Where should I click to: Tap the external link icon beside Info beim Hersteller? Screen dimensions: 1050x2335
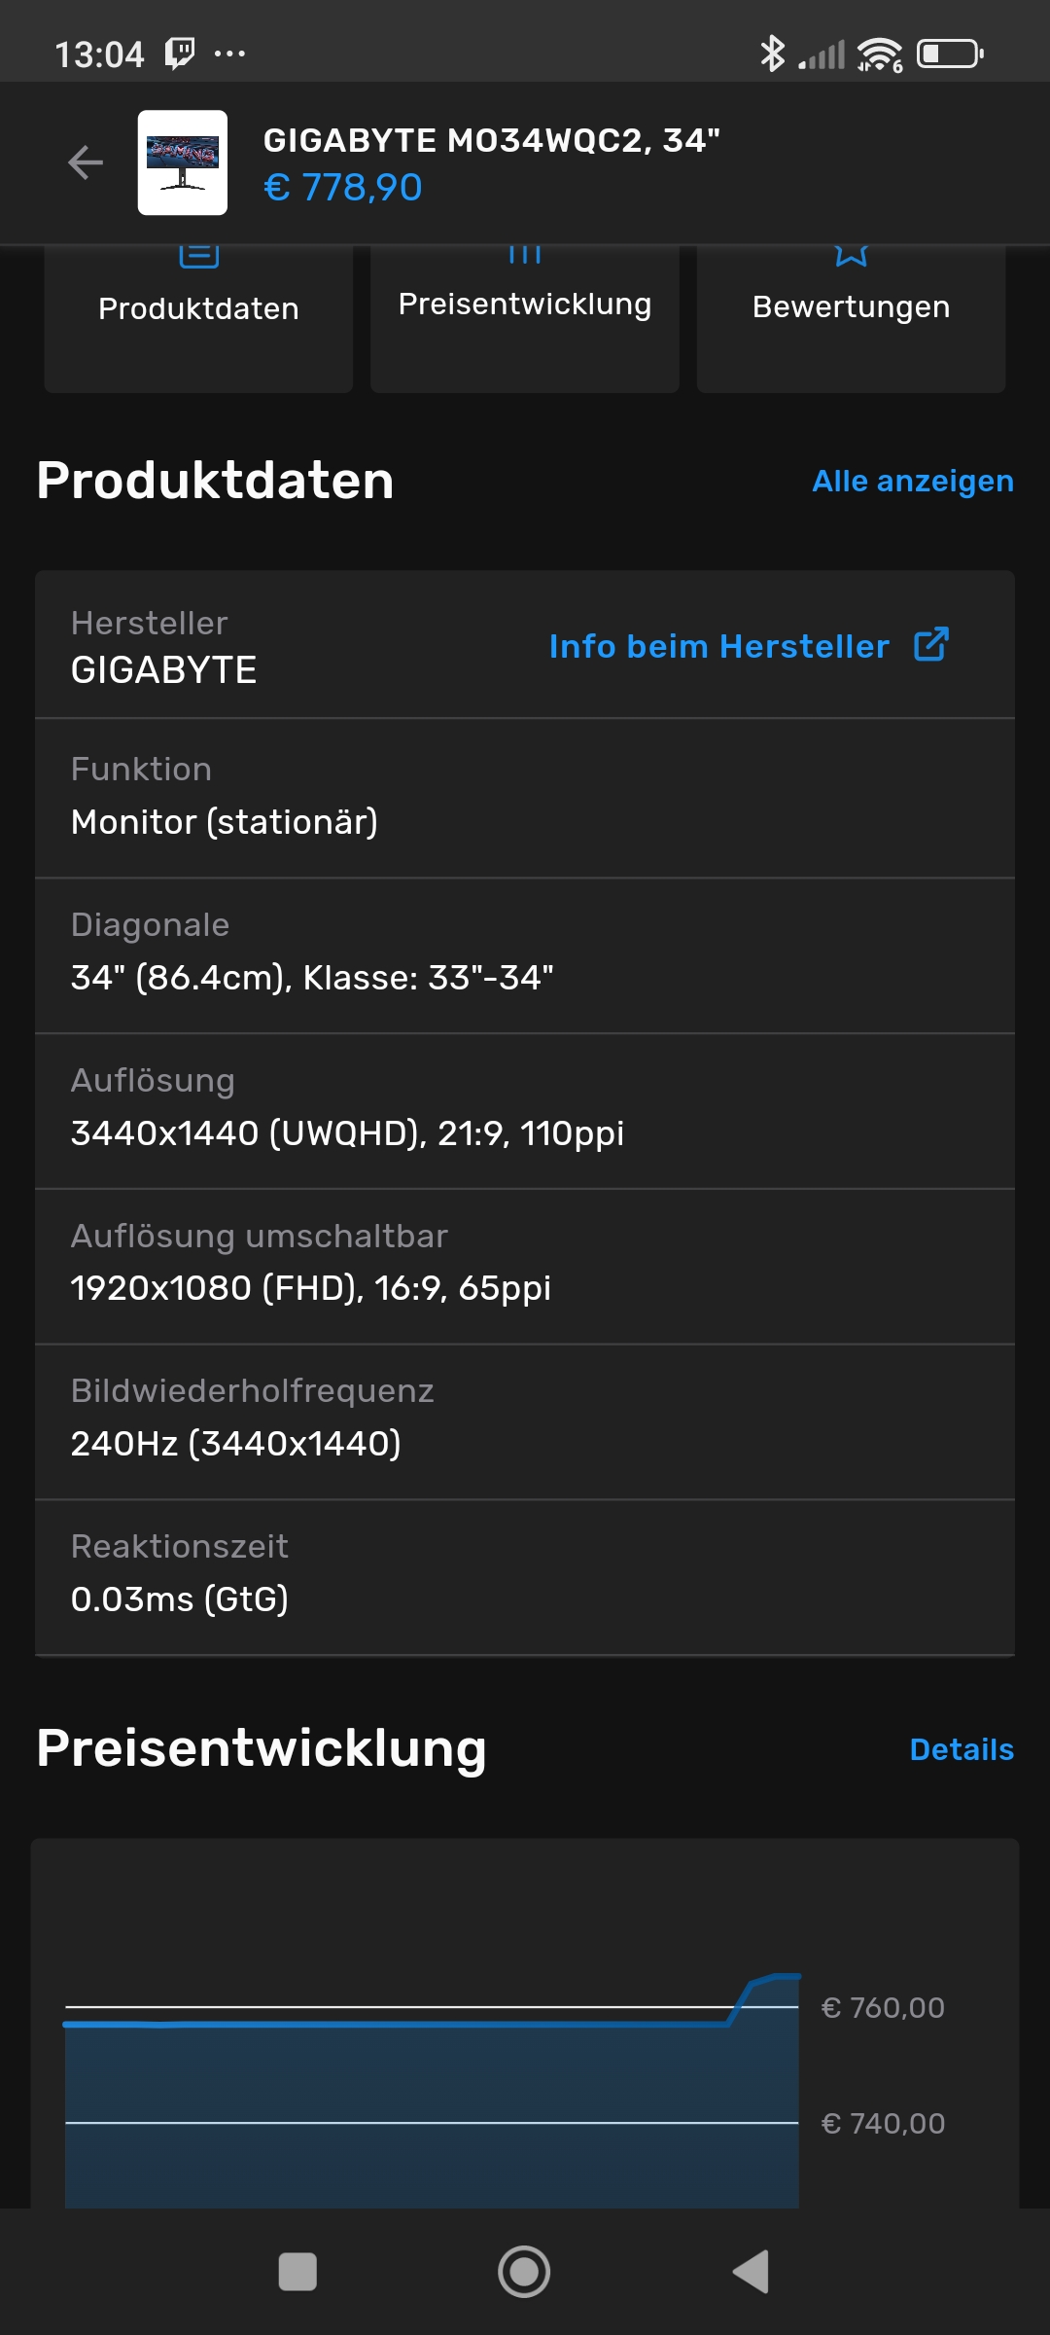930,646
